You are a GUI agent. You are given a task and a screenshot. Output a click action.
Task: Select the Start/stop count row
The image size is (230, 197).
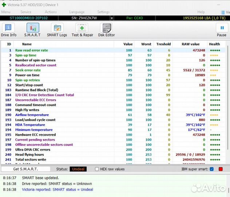[113, 85]
